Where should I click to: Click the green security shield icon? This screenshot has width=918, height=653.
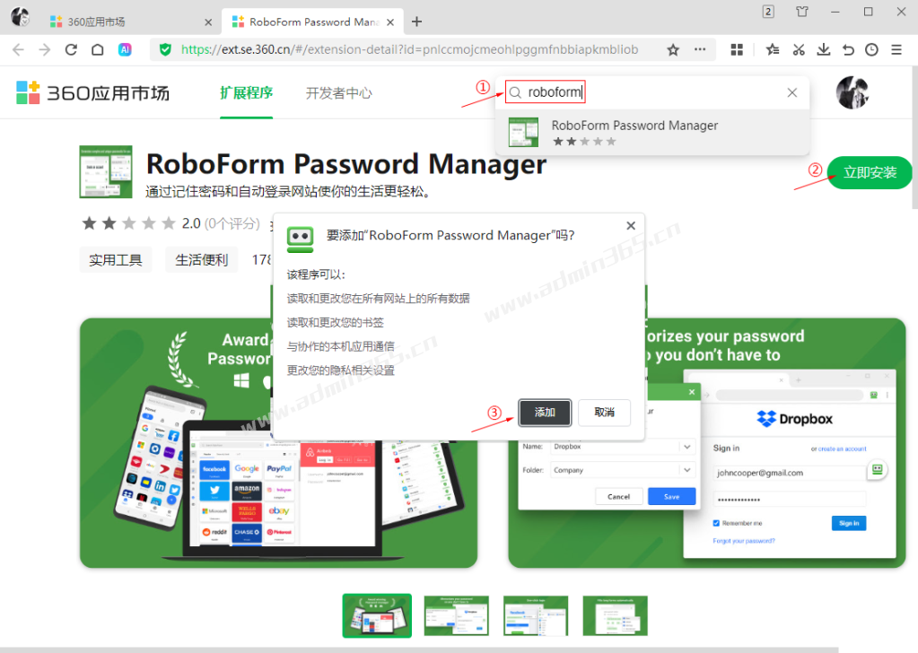pos(166,49)
